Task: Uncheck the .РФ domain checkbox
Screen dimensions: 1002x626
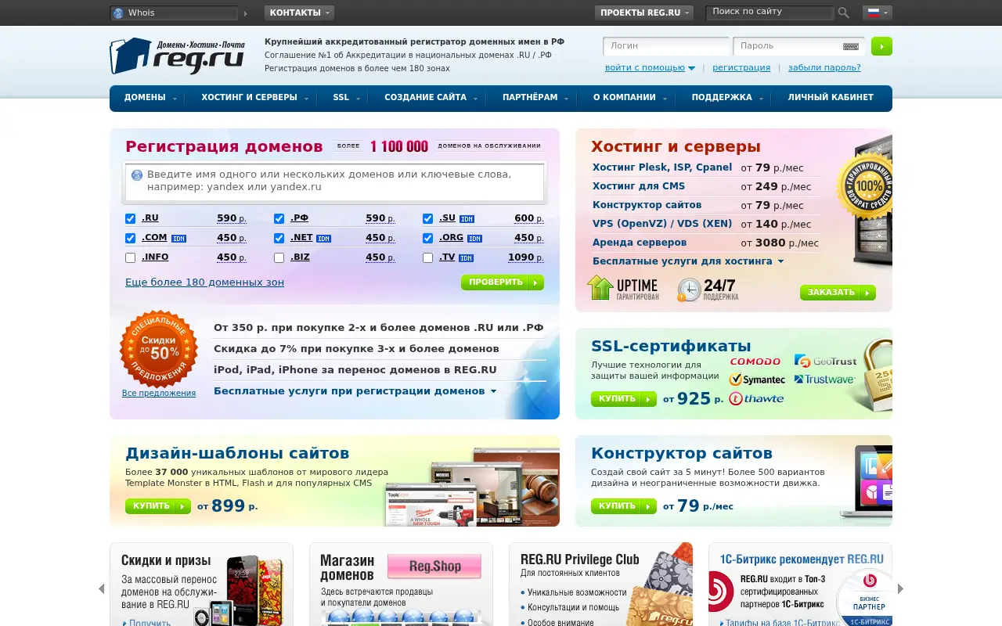Action: pos(279,218)
